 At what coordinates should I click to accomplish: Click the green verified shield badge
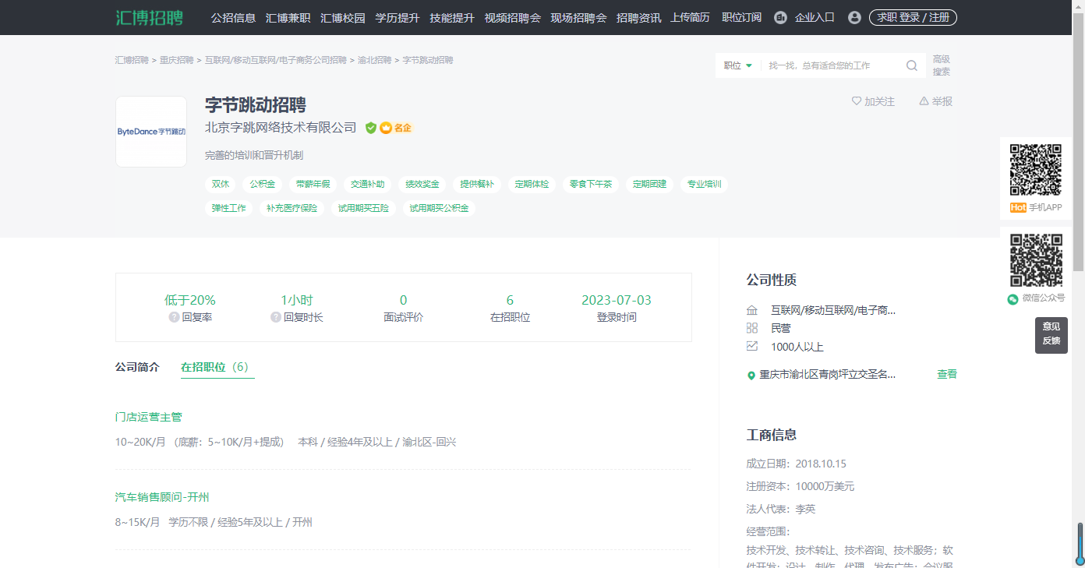371,128
